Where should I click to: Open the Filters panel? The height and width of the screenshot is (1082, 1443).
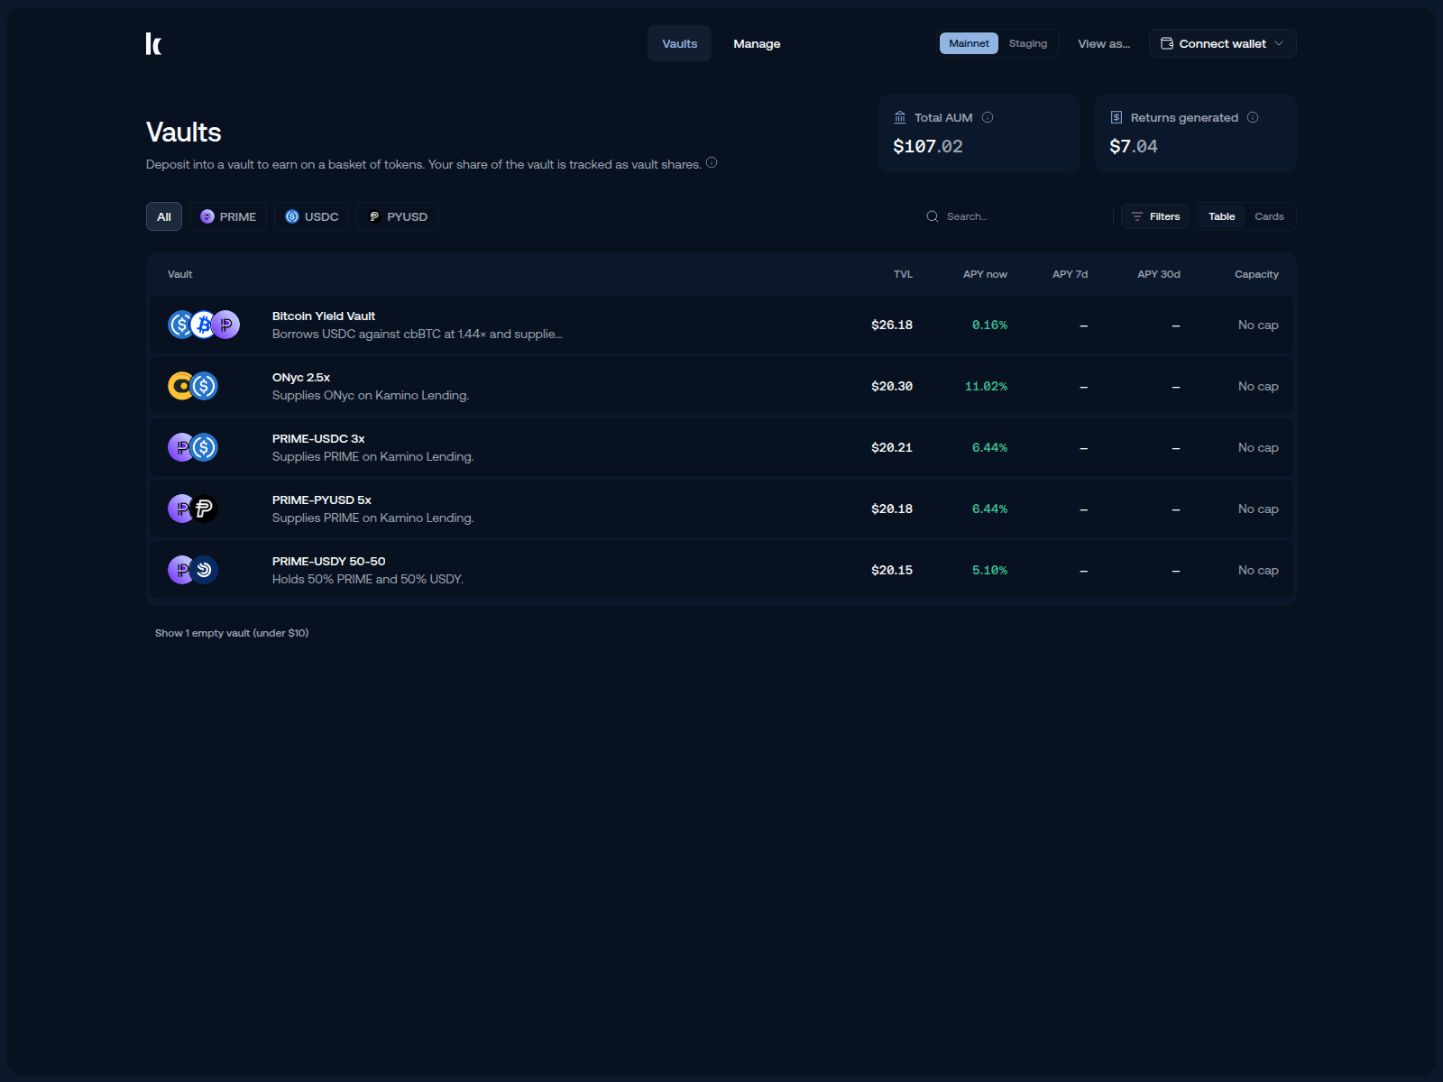pyautogui.click(x=1155, y=216)
